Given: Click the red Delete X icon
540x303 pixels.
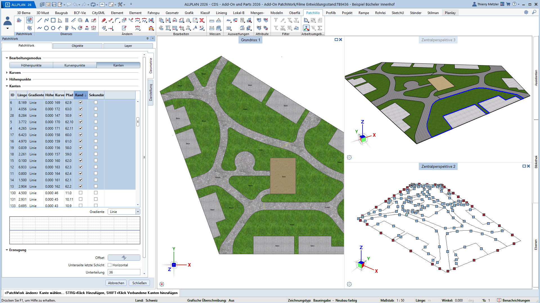Looking at the screenshot, I should pos(202,20).
